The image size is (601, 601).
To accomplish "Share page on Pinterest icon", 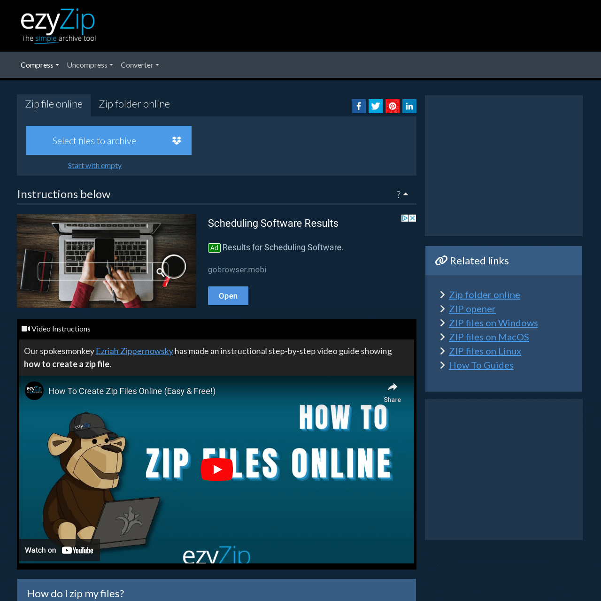I will (393, 106).
